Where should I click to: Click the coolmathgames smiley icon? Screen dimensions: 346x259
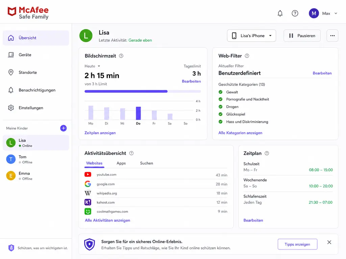pyautogui.click(x=88, y=211)
